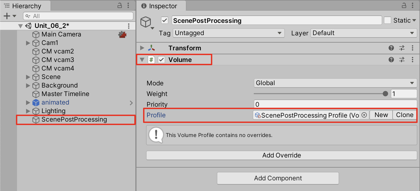Expand the Transform component foldout

pyautogui.click(x=142, y=48)
